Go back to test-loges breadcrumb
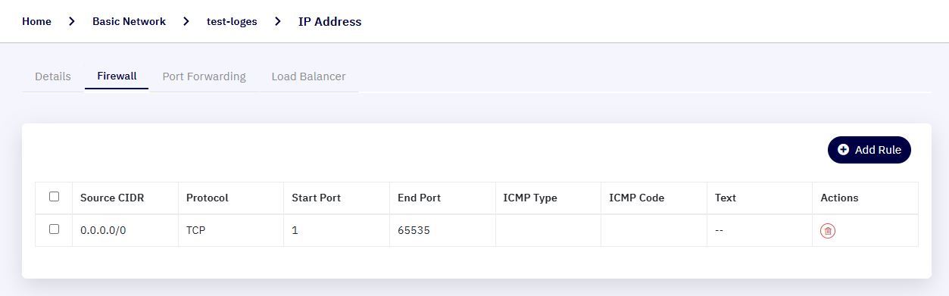This screenshot has height=296, width=949. tap(232, 21)
